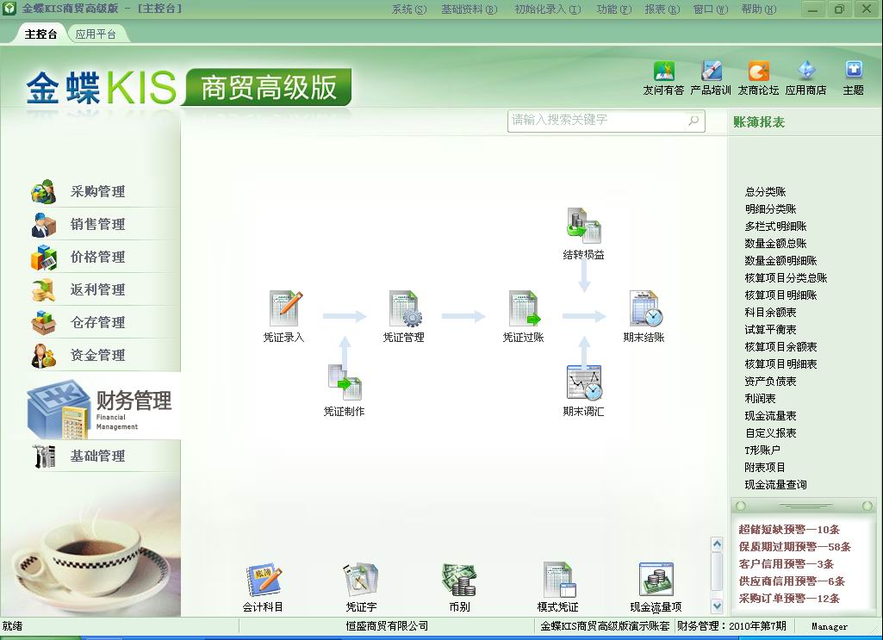Open the 友商论坛 icon
The image size is (883, 640).
[x=759, y=71]
